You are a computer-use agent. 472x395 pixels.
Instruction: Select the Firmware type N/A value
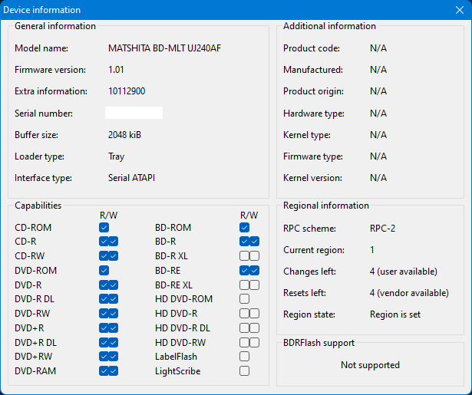378,156
